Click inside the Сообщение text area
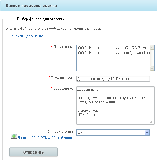The image size is (157, 160). coord(116,106)
